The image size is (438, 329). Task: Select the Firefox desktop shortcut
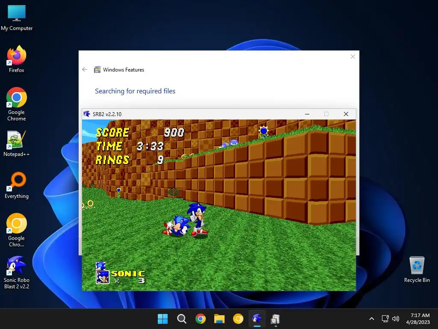pos(17,59)
